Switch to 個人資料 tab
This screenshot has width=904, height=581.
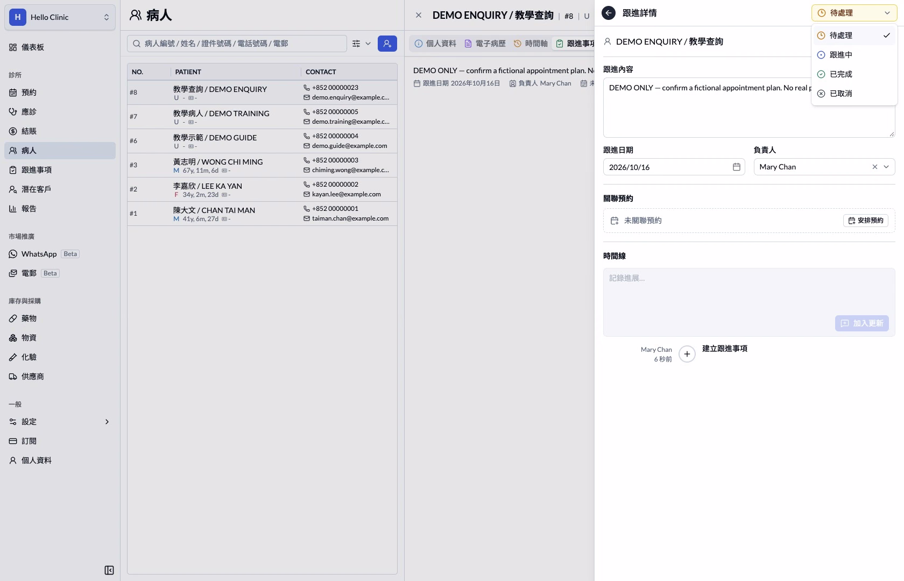pyautogui.click(x=435, y=44)
